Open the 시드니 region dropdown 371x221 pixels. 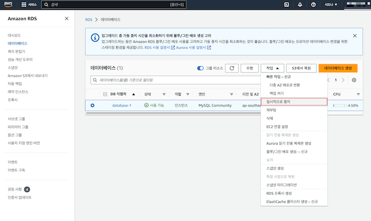[331, 5]
